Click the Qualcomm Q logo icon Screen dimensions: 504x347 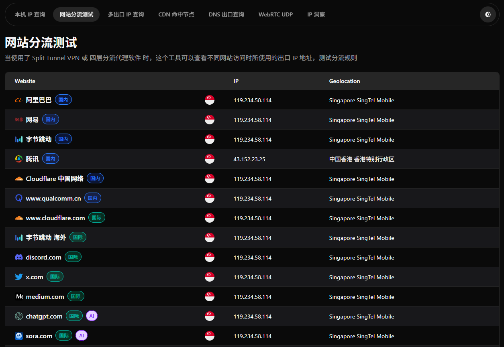pyautogui.click(x=18, y=198)
